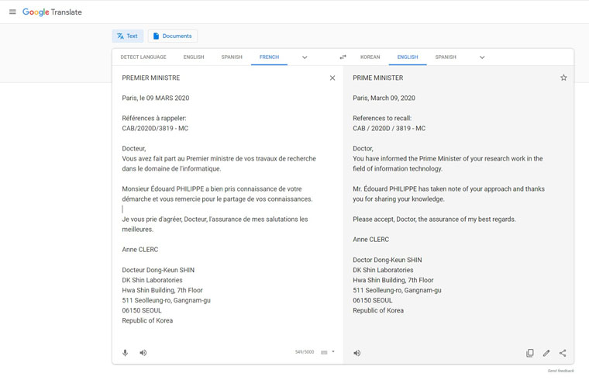Listen to the English translation

pos(357,353)
